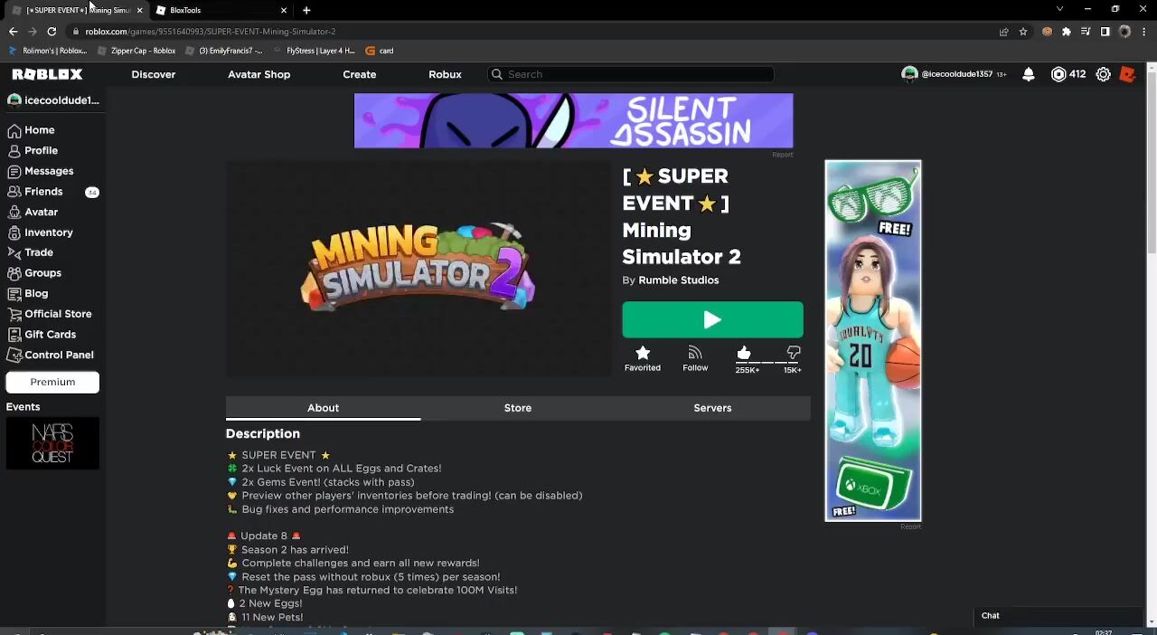
Task: Open the Create menu item
Action: [x=360, y=74]
